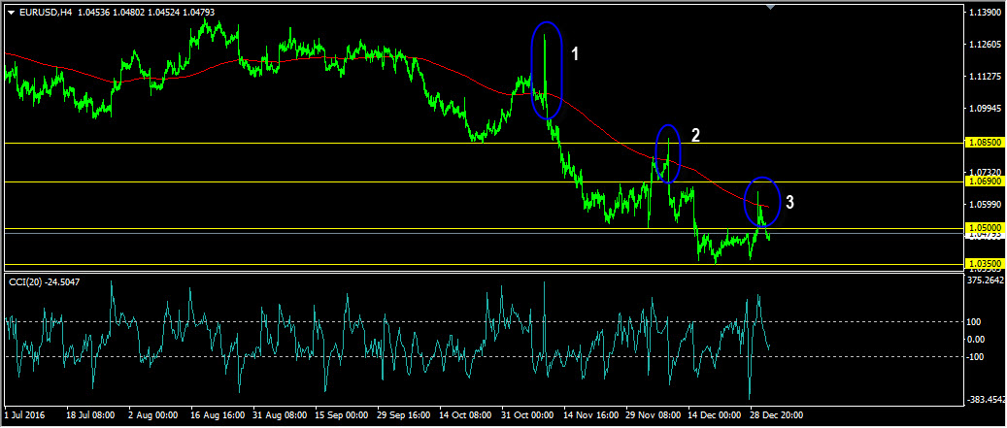Click the EURUSD,H4 chart title text
The width and height of the screenshot is (1007, 428).
click(45, 13)
